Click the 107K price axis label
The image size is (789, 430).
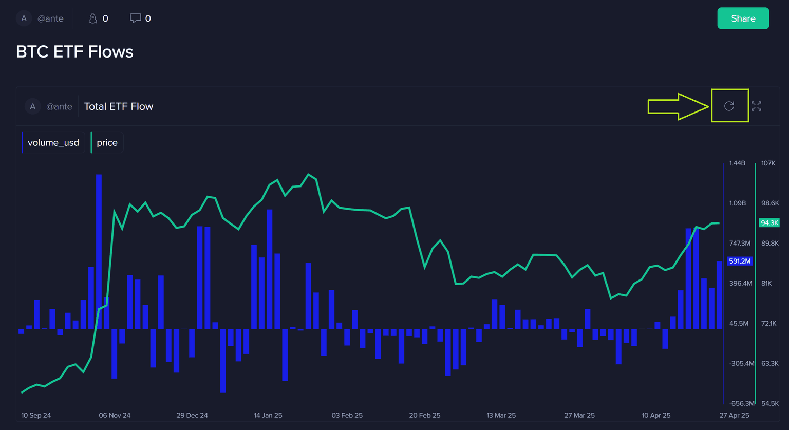(x=768, y=163)
